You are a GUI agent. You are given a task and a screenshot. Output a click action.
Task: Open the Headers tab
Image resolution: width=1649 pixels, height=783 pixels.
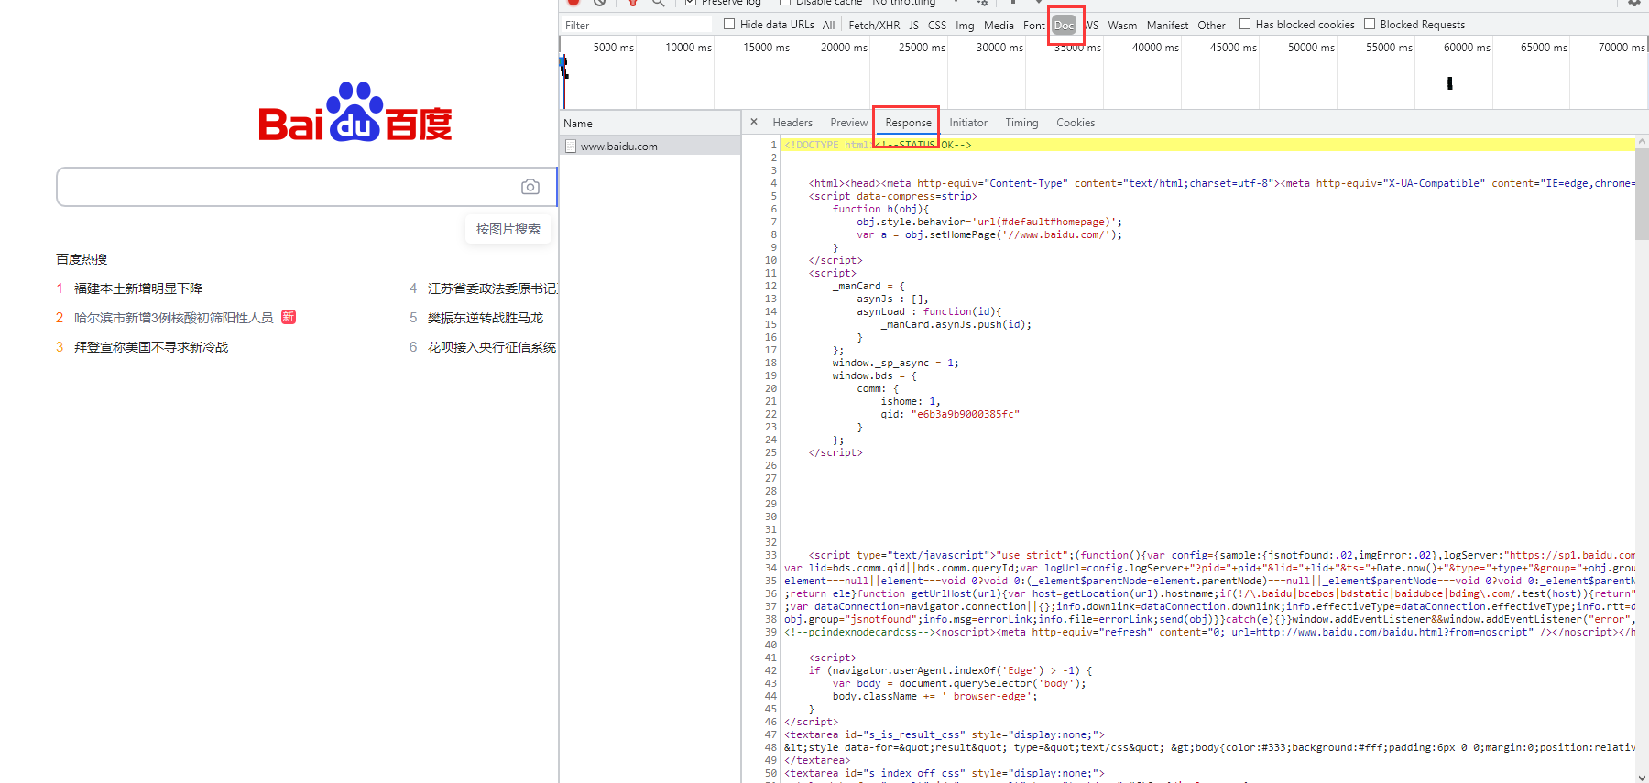792,123
